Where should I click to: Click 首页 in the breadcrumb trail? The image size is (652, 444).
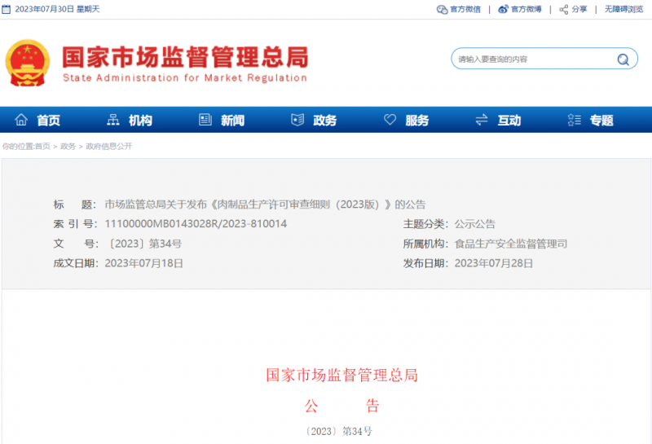pyautogui.click(x=42, y=147)
